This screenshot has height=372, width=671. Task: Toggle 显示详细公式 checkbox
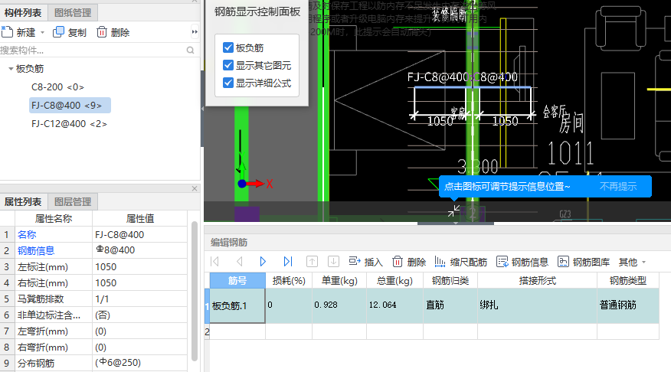point(228,83)
